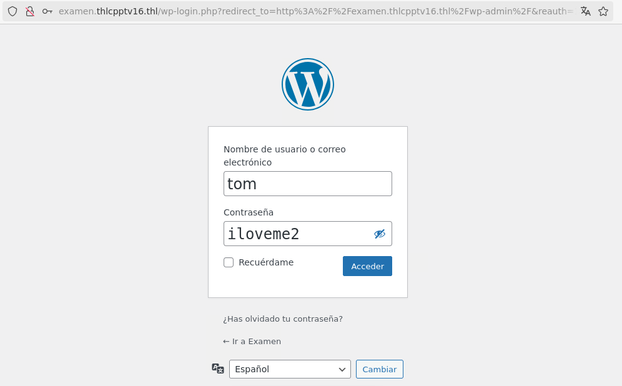The height and width of the screenshot is (386, 622).
Task: Bookmark this page with the star icon
Action: (x=603, y=11)
